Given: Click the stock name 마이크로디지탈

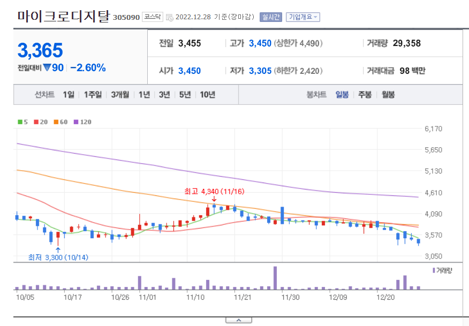Looking at the screenshot, I should (64, 16).
